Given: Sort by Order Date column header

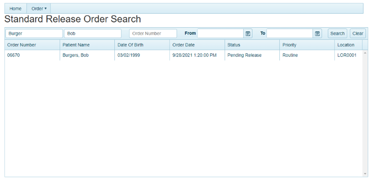Looking at the screenshot, I should tap(184, 45).
